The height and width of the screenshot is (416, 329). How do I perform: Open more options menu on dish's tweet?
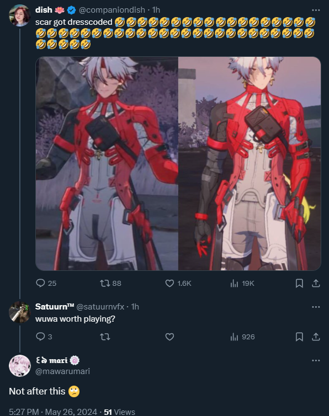[x=316, y=10]
